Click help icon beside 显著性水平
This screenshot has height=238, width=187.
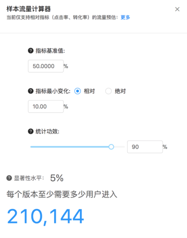tap(9, 178)
